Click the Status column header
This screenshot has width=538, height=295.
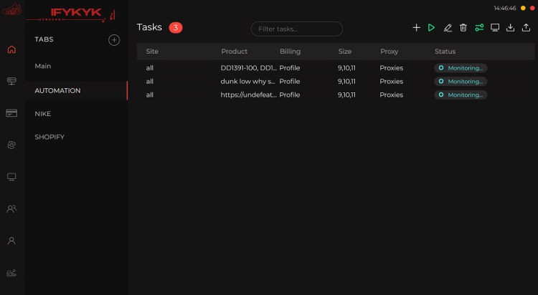coord(445,52)
